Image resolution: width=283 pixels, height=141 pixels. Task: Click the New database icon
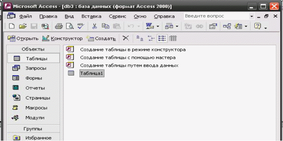point(11,26)
